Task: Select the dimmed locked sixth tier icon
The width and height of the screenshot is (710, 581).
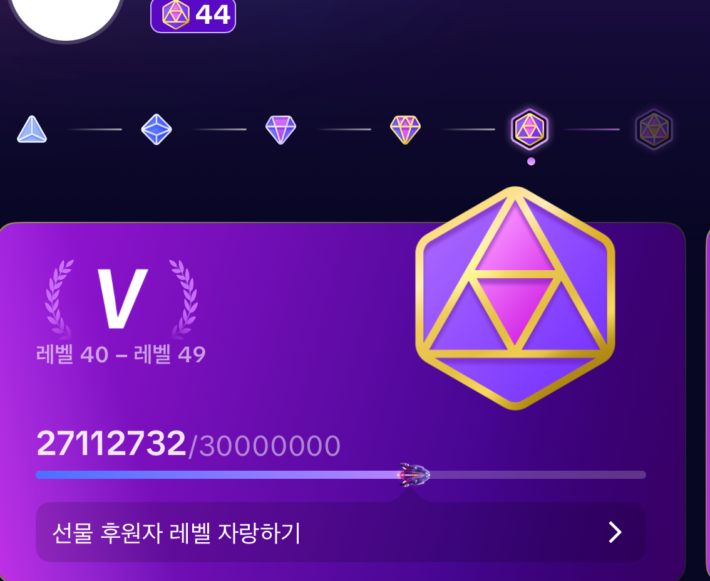Action: click(x=654, y=130)
